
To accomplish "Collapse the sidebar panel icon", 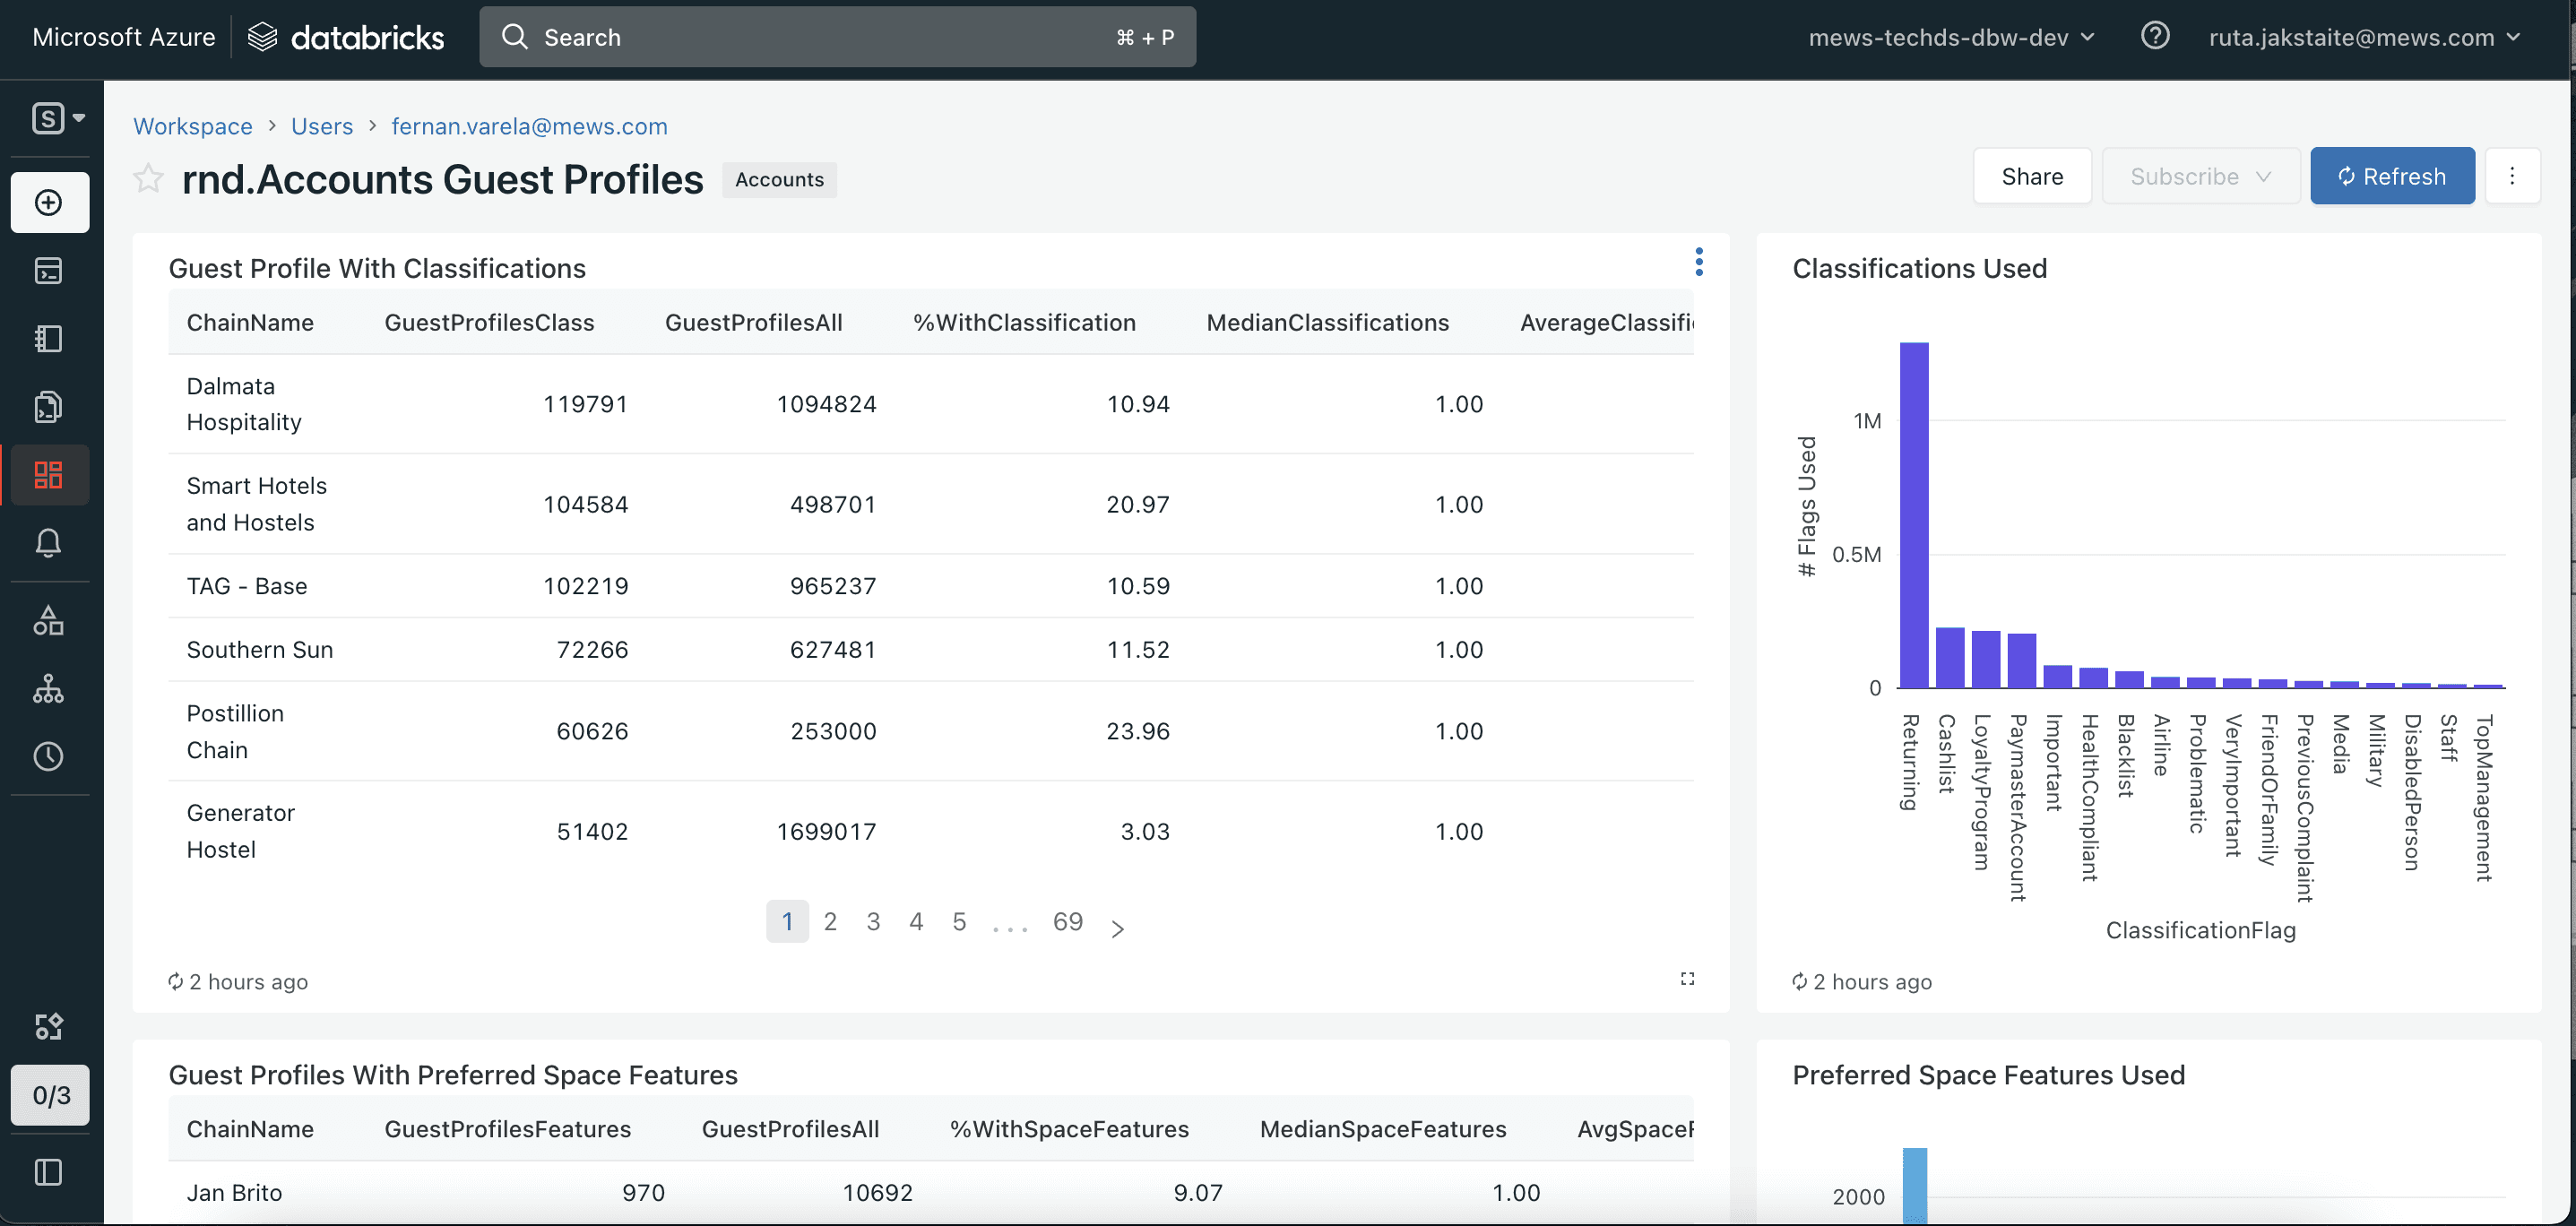I will pyautogui.click(x=49, y=1172).
